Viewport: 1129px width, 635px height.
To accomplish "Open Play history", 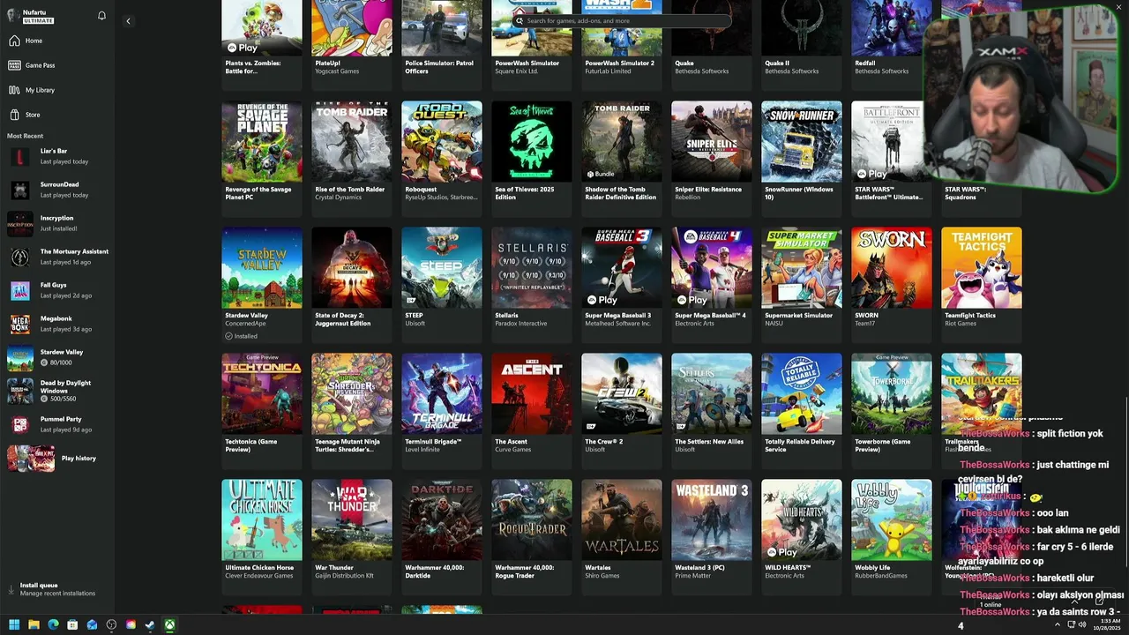I will point(57,459).
